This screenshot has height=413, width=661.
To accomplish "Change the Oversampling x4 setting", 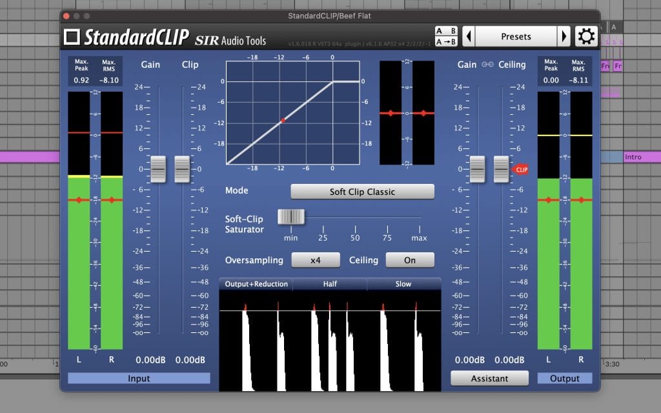I will [x=316, y=260].
